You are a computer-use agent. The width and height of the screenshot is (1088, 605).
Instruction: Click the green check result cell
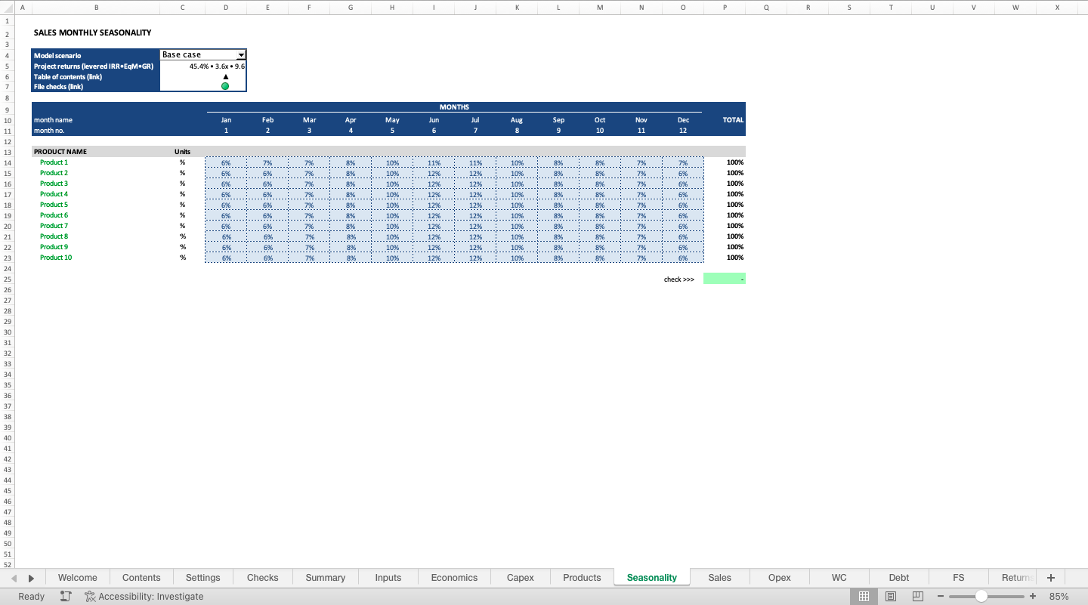tap(725, 279)
